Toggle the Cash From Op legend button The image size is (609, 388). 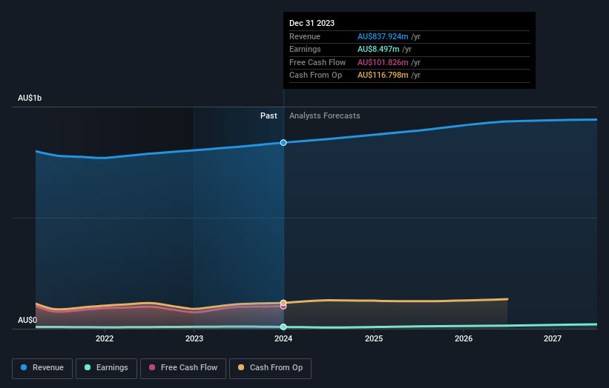(x=270, y=368)
